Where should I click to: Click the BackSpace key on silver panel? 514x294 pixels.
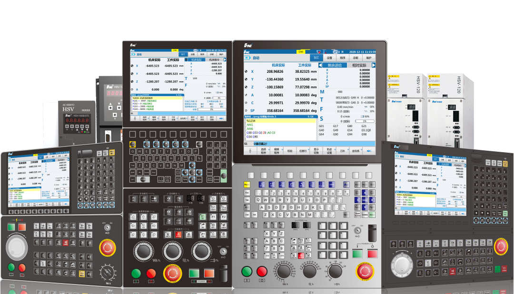click(x=357, y=215)
